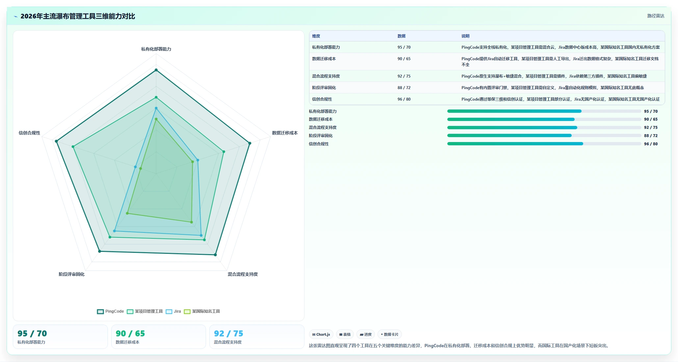Click the 阶段评审固化 progress bar
This screenshot has height=362, width=678.
coord(544,135)
